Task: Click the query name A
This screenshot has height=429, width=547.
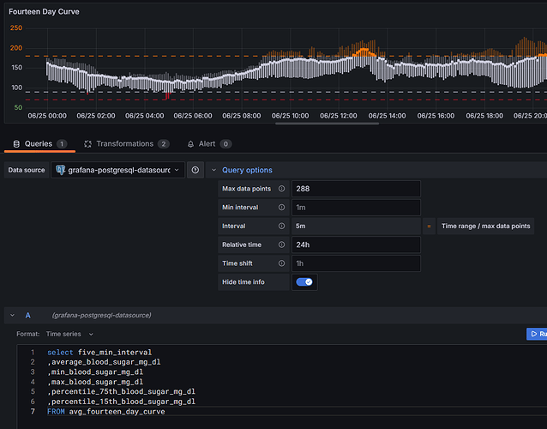Action: (28, 315)
